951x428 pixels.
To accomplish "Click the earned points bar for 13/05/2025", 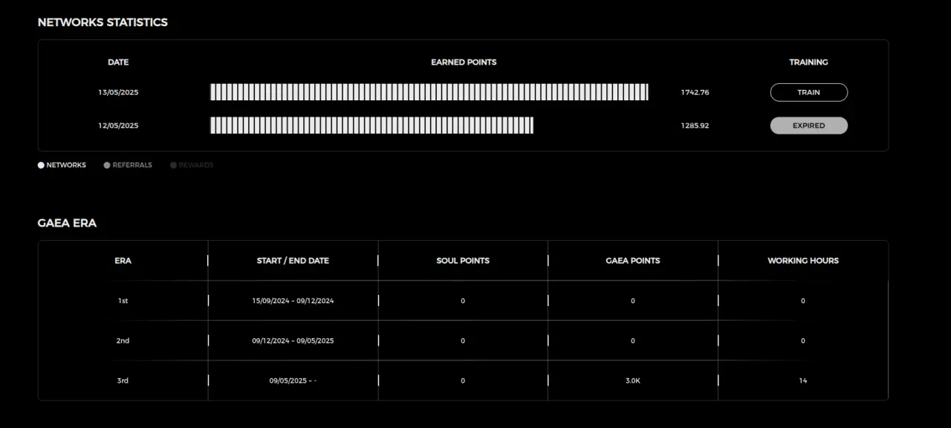I will click(x=429, y=92).
